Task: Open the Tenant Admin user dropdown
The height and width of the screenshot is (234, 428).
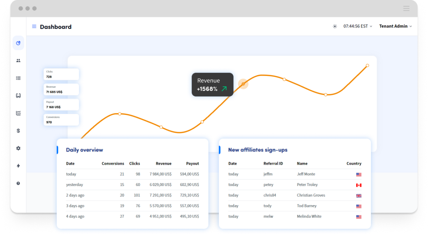Action: coord(395,26)
